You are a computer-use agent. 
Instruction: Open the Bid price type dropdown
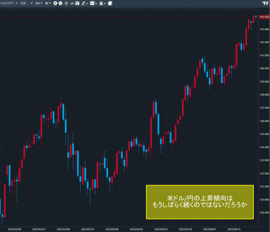[x=39, y=3]
